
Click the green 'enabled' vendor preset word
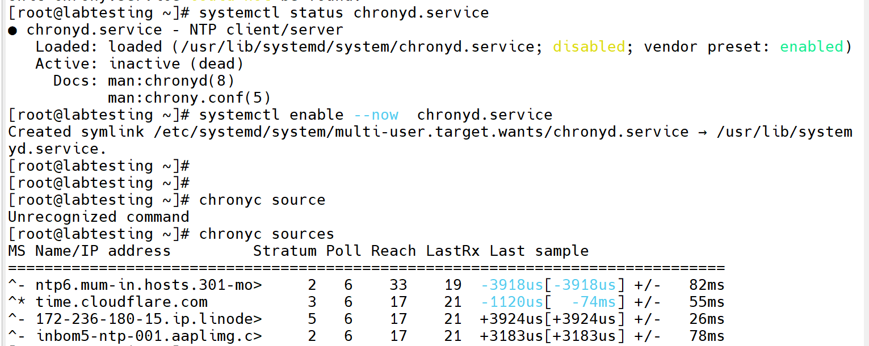[812, 47]
